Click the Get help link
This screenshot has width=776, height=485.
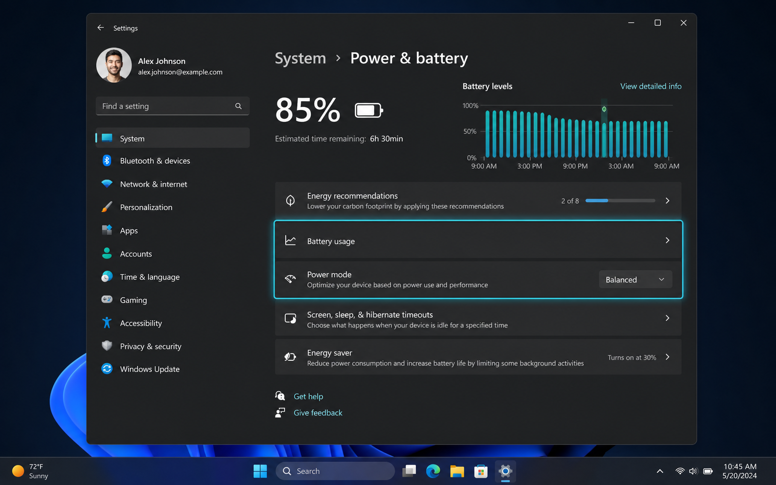coord(308,397)
